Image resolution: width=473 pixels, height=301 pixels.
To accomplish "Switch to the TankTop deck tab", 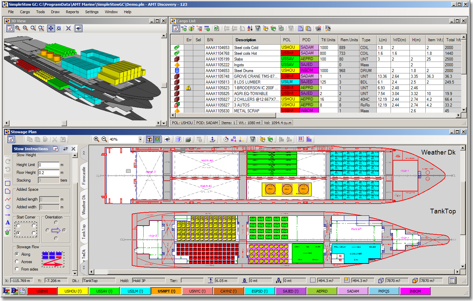I will pos(84,232).
